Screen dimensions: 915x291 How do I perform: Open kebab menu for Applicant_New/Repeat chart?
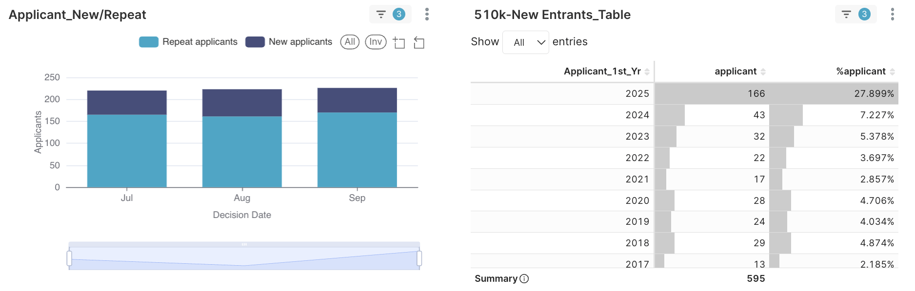pos(427,14)
